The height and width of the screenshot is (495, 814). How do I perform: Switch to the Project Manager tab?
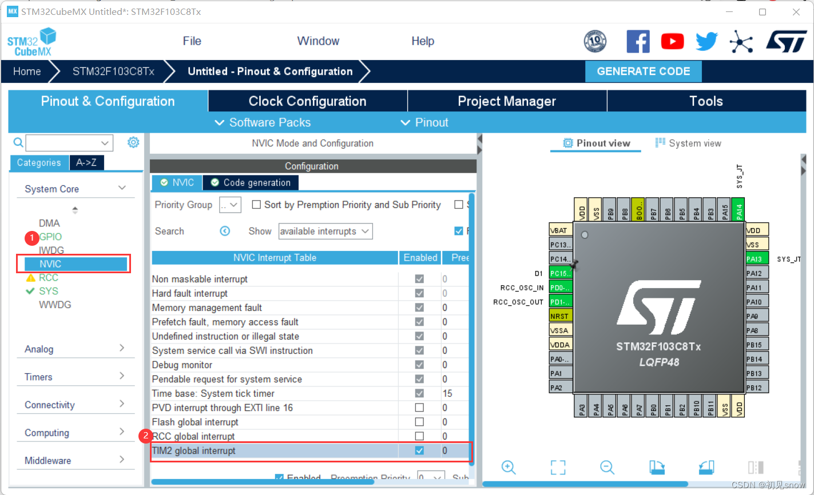point(507,101)
